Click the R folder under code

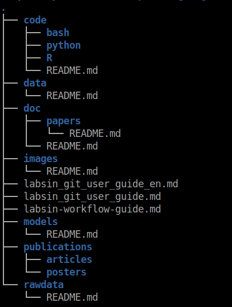[x=49, y=58]
